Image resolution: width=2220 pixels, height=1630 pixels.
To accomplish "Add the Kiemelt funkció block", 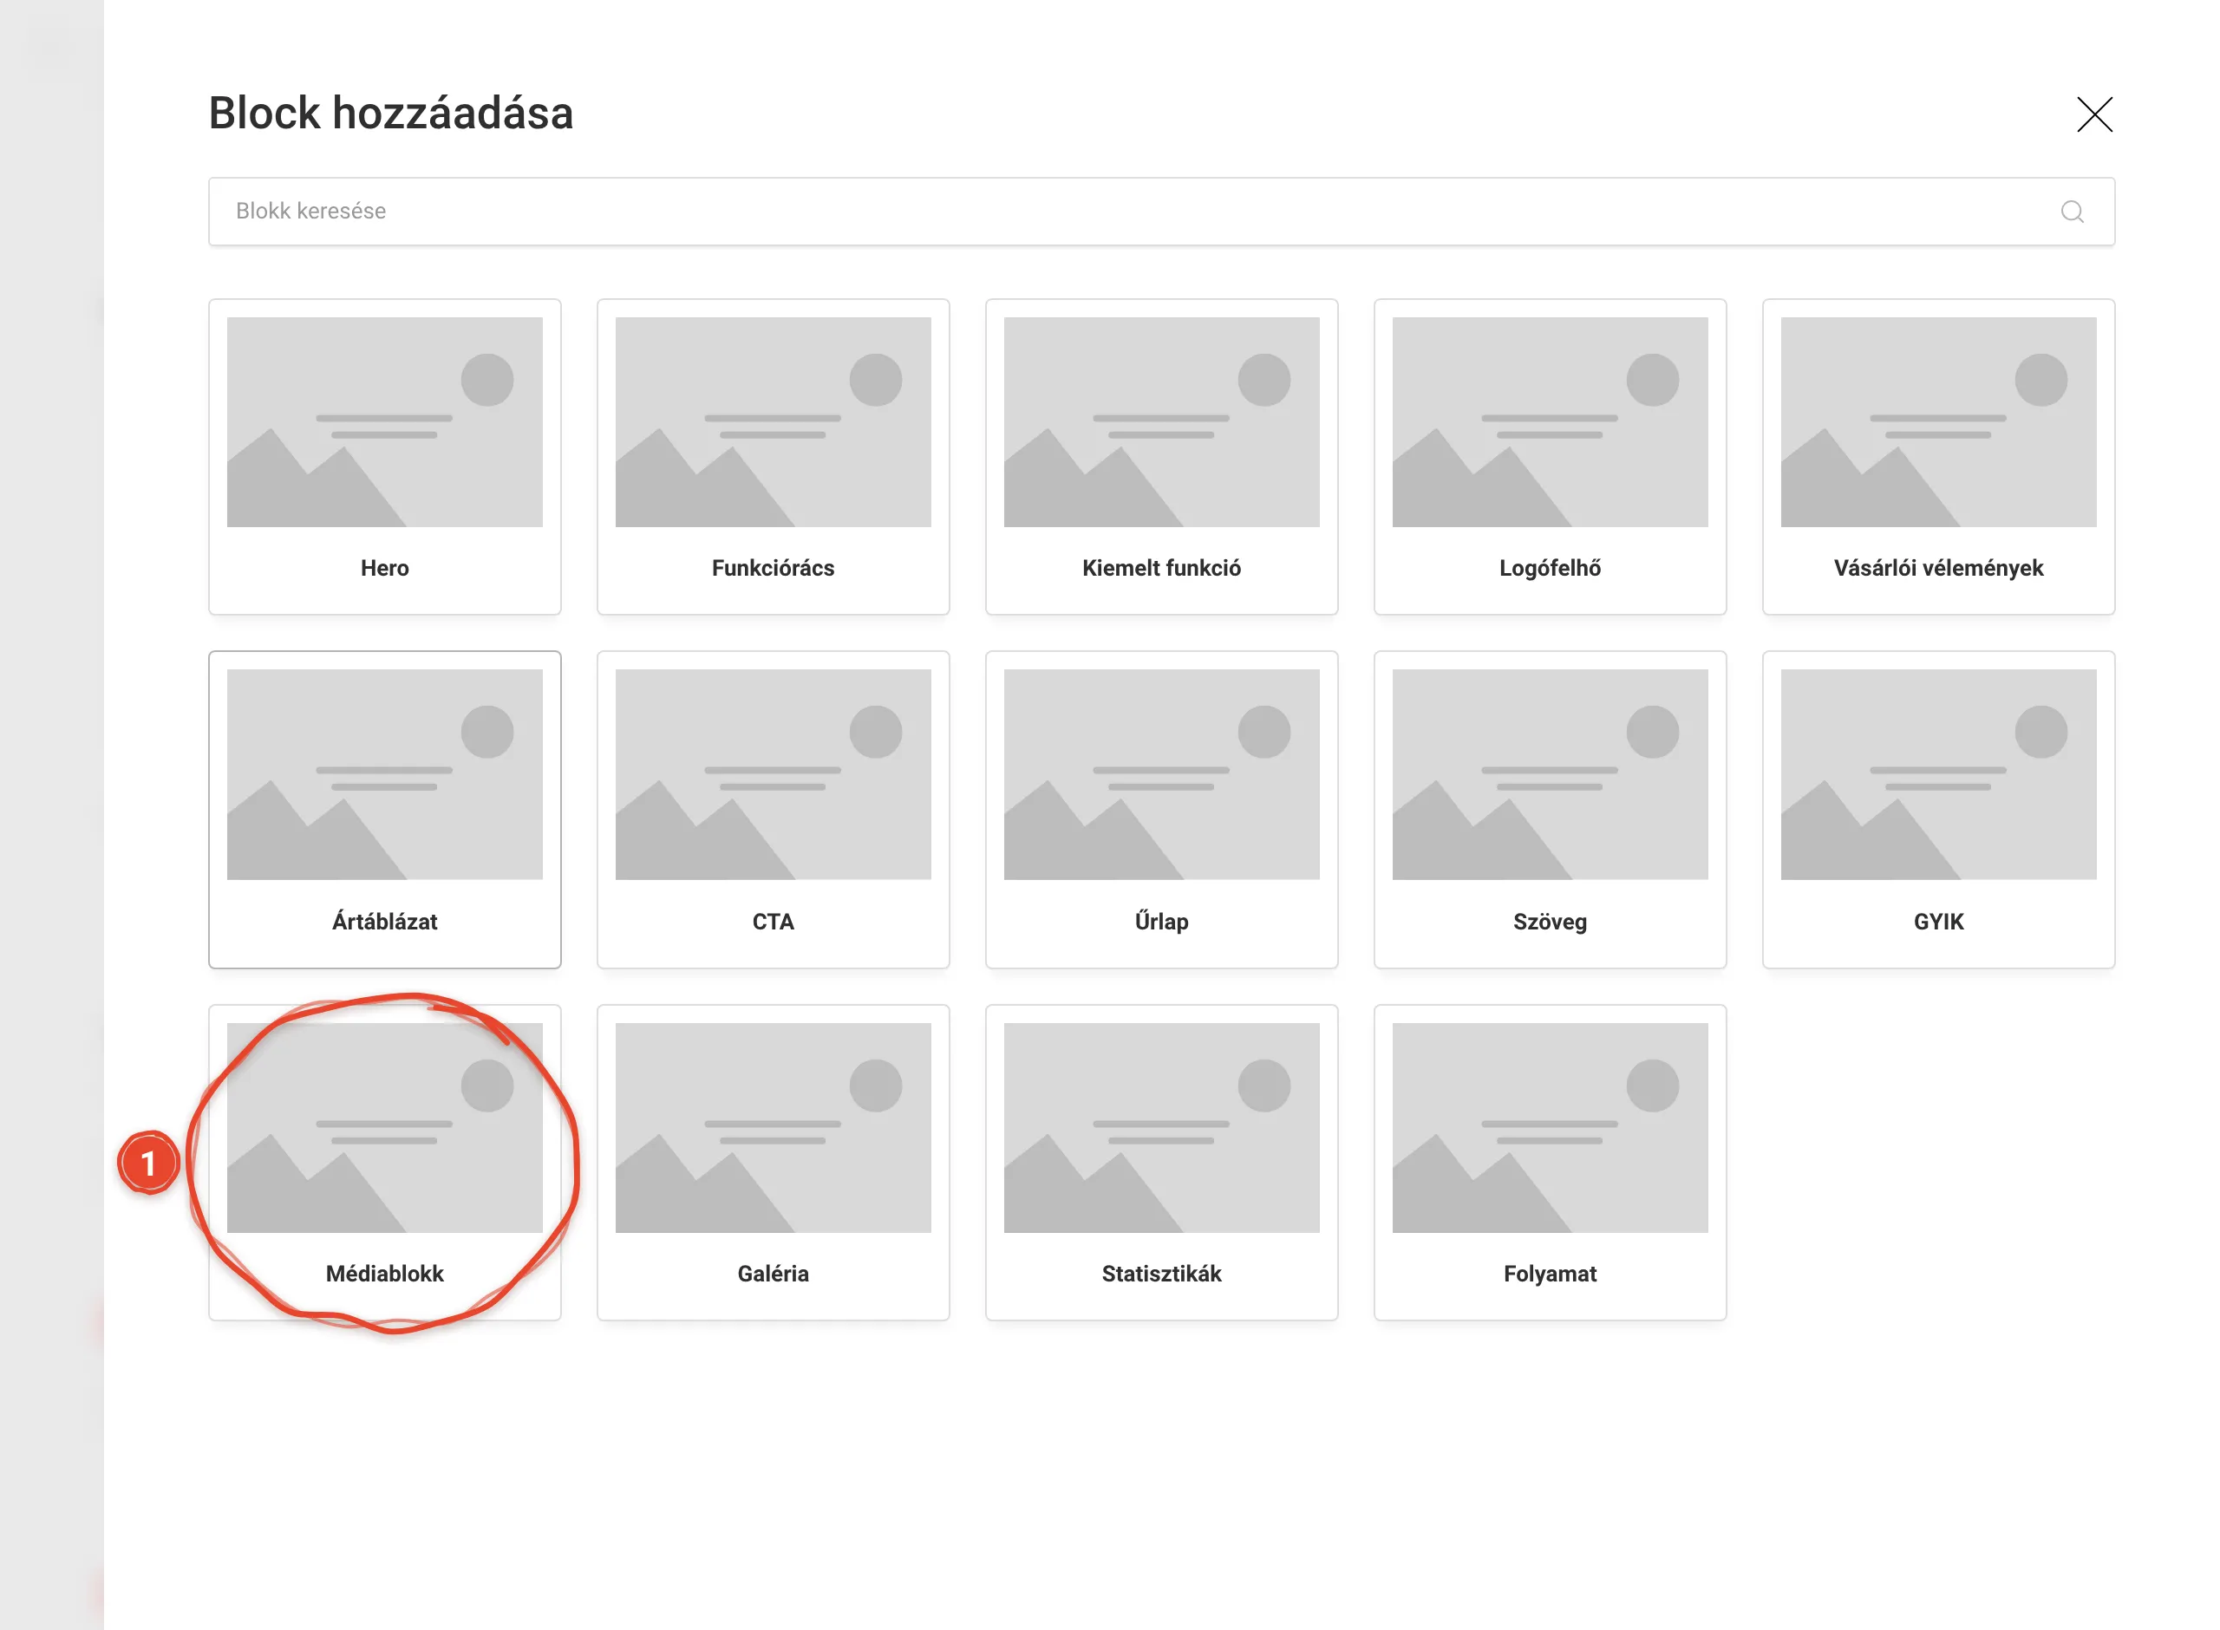I will tap(1161, 457).
